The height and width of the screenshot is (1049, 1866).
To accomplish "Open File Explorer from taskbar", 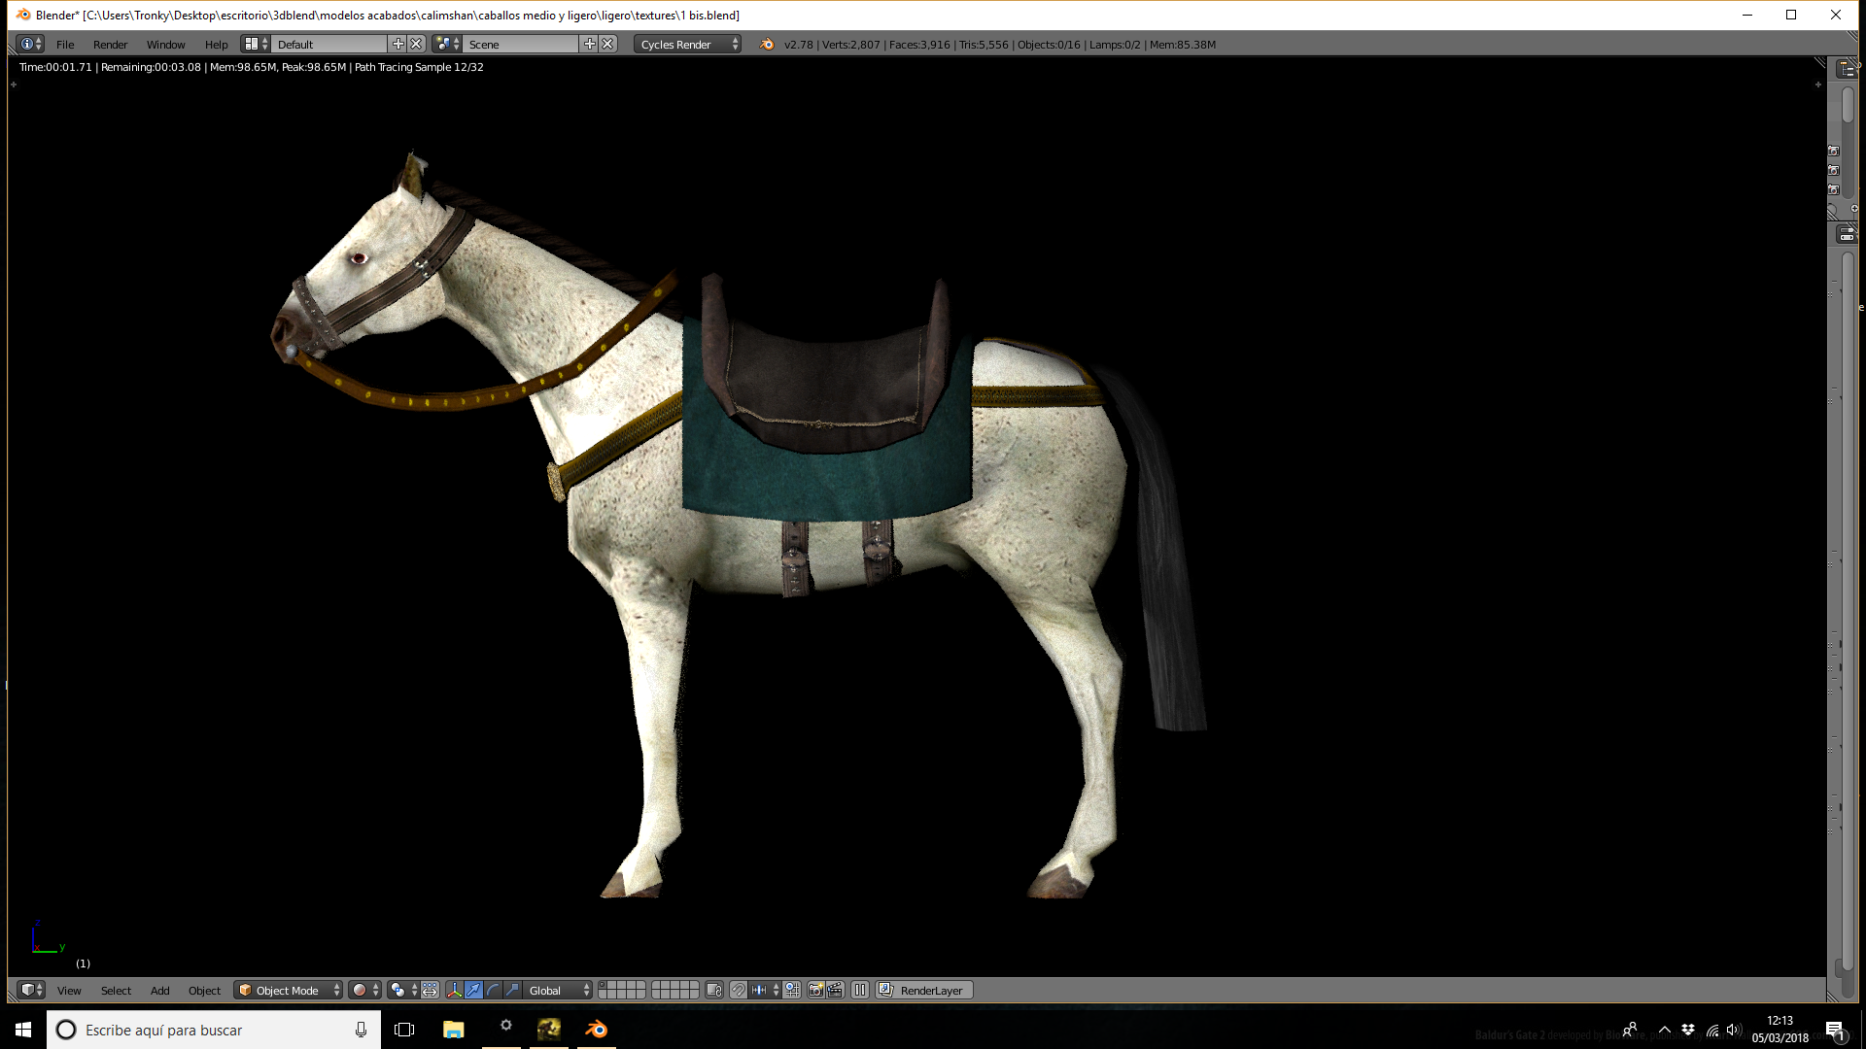I will pos(453,1030).
